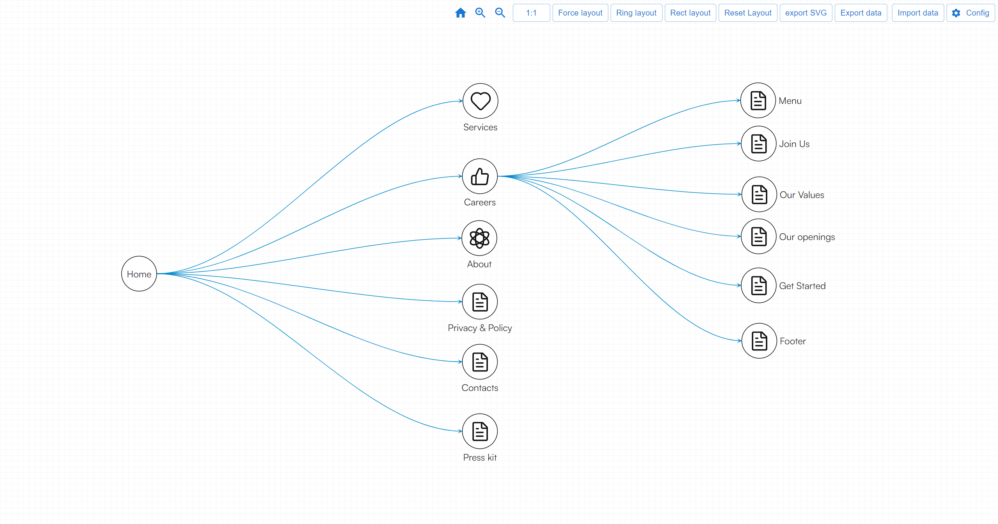Reset zoom with the 1:1 button
This screenshot has width=998, height=524.
531,13
